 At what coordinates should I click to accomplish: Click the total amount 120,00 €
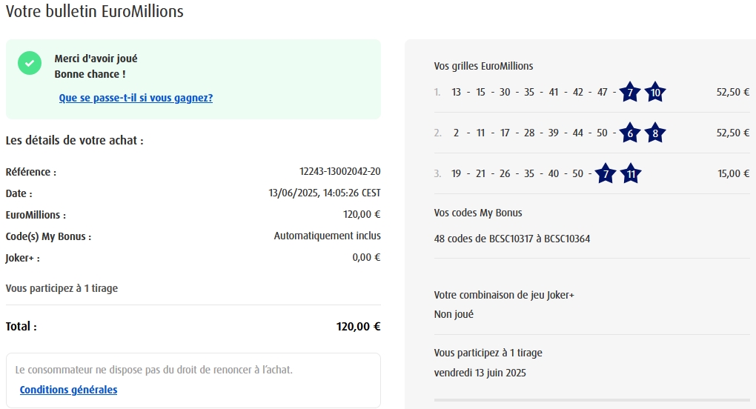pyautogui.click(x=358, y=327)
